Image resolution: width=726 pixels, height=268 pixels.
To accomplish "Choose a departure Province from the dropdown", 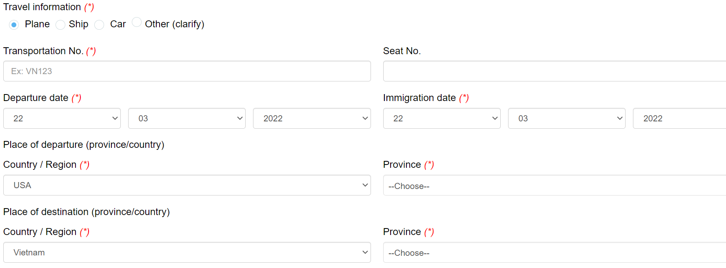I will [x=554, y=186].
